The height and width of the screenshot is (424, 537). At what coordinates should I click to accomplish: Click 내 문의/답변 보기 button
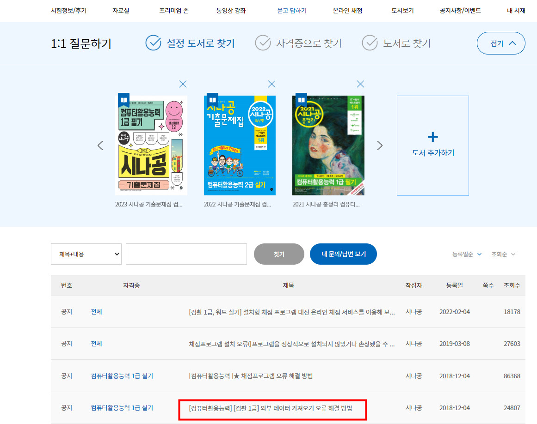point(343,254)
